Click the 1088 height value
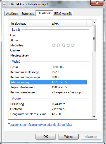The image size is (106, 144). 55,77
